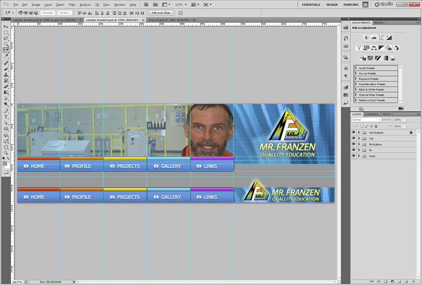Expand Curves Presets list
Image resolution: width=422 pixels, height=285 pixels.
pos(356,73)
